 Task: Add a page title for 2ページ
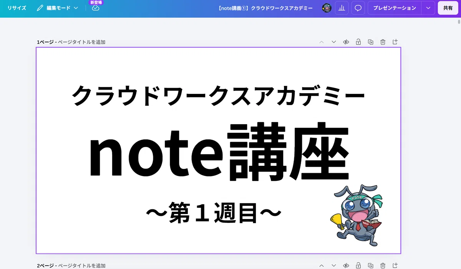(x=81, y=266)
